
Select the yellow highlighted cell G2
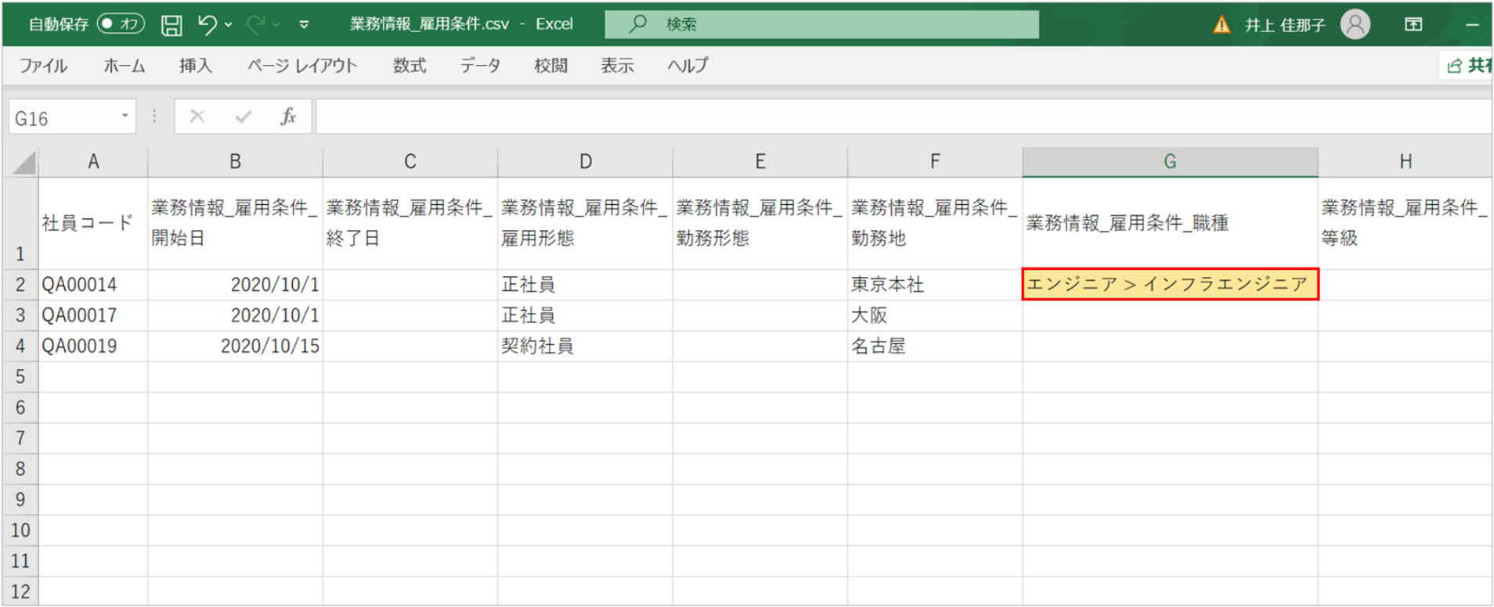(1170, 284)
